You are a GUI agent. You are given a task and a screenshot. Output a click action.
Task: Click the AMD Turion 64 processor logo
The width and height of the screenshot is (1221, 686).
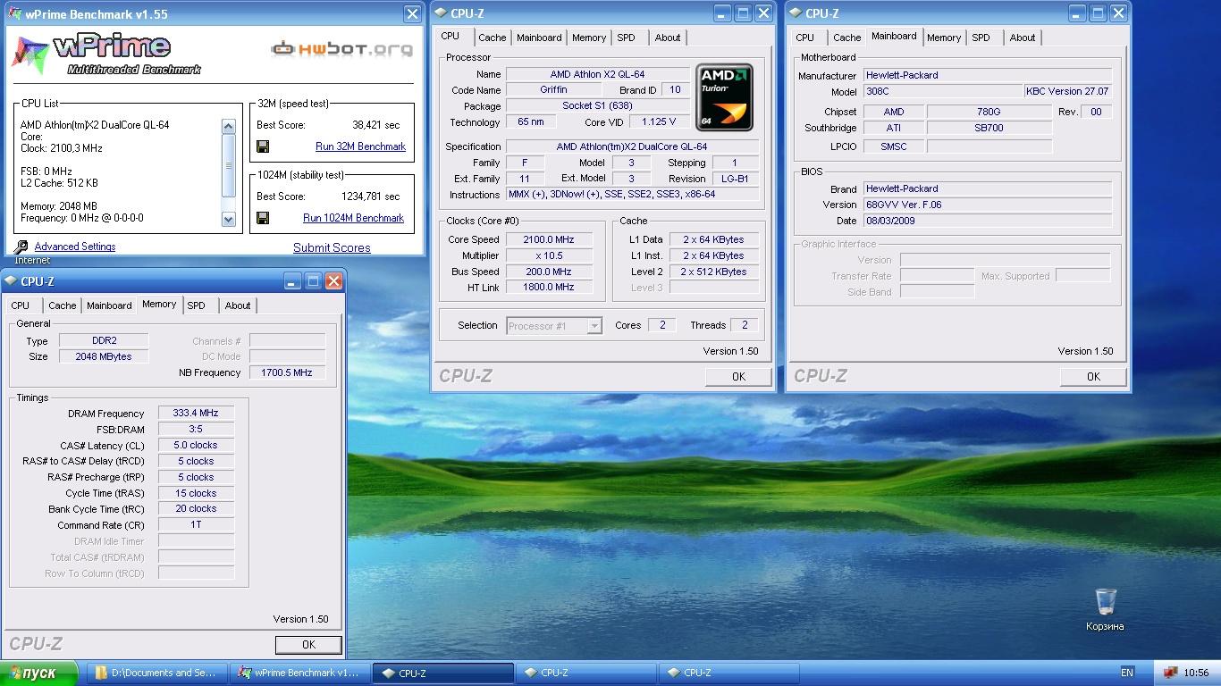click(724, 97)
